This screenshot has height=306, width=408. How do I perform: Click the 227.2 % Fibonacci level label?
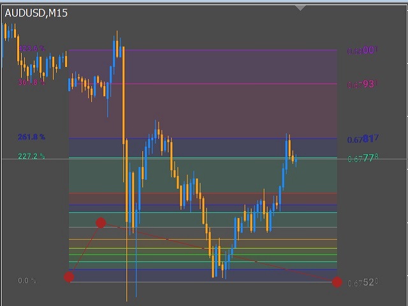tap(31, 156)
